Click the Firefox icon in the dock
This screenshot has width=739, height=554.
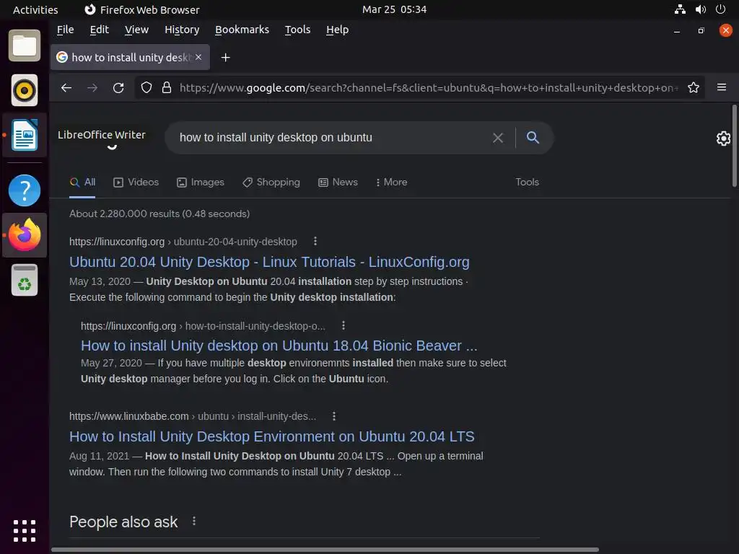pos(25,234)
